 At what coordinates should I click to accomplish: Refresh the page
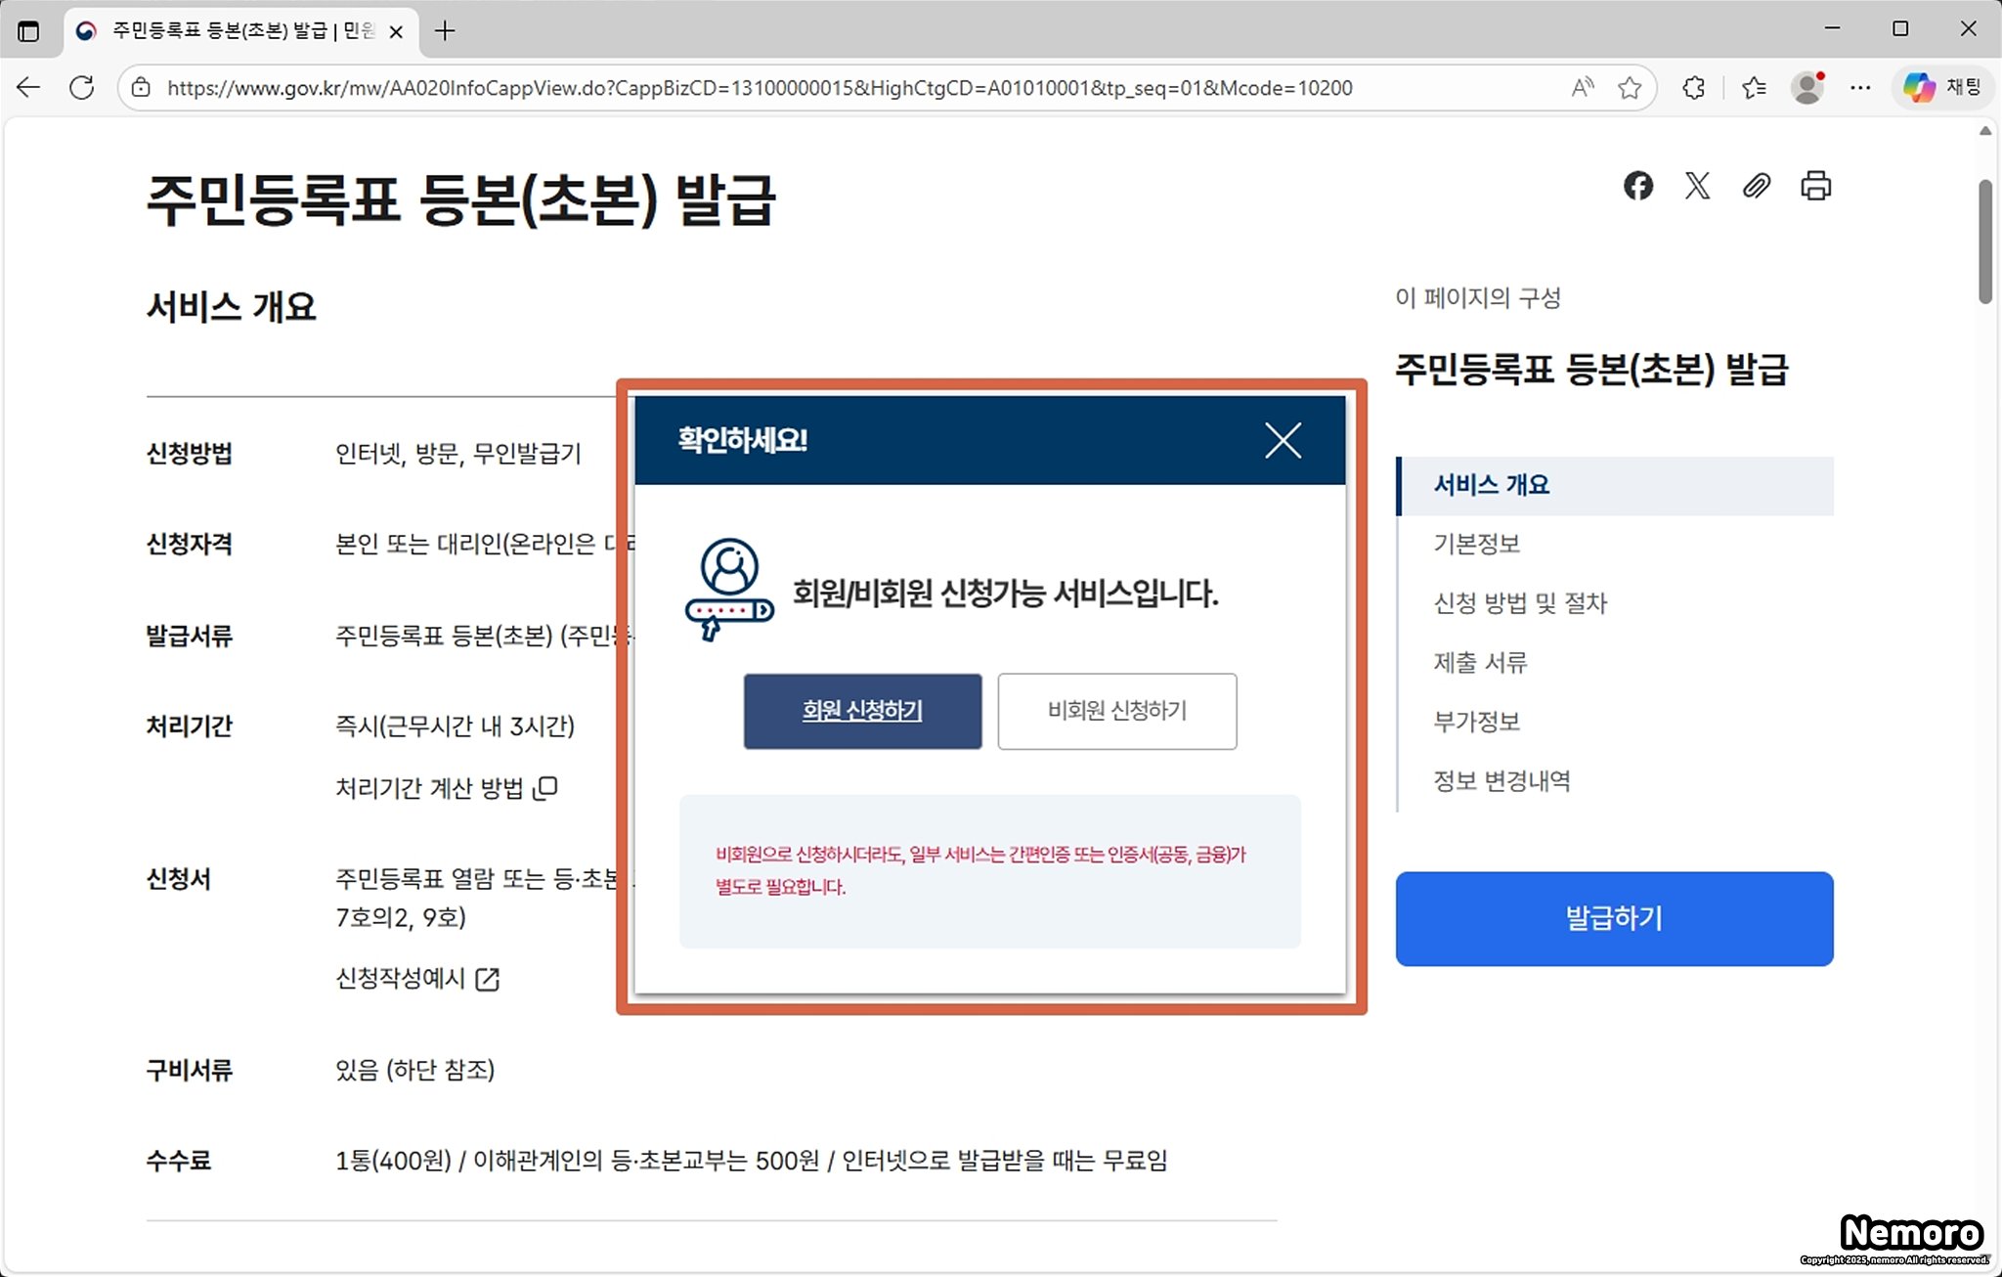click(82, 88)
